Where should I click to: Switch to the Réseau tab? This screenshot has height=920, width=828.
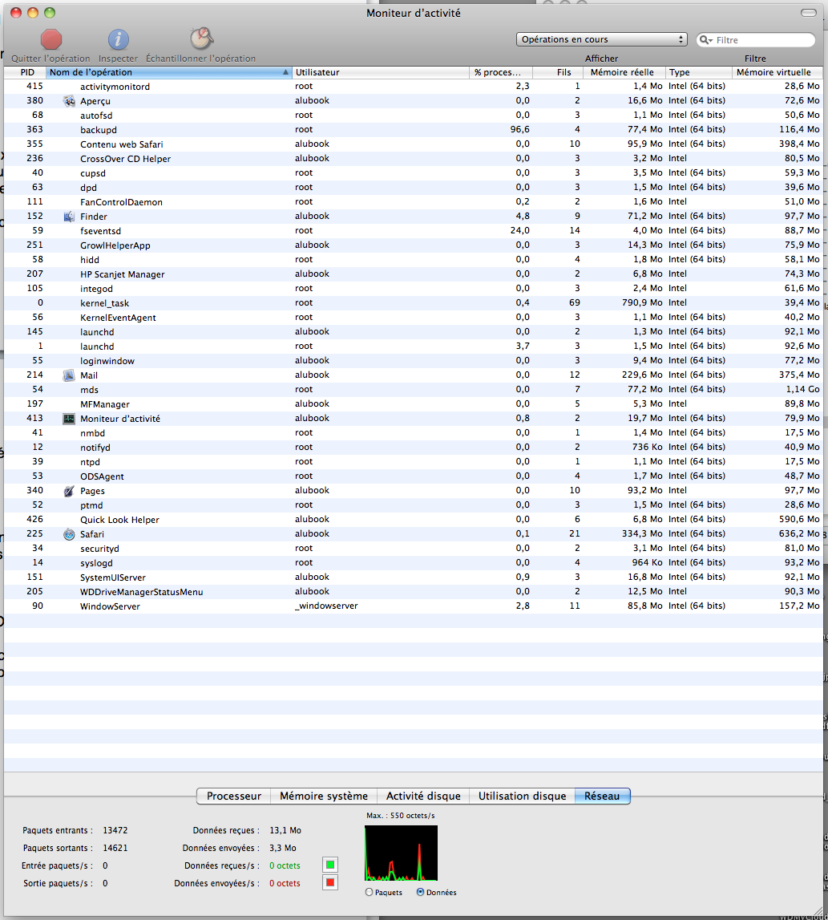pyautogui.click(x=602, y=796)
